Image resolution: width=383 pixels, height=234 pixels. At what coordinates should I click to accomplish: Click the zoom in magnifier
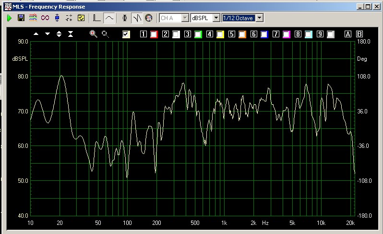[93, 34]
